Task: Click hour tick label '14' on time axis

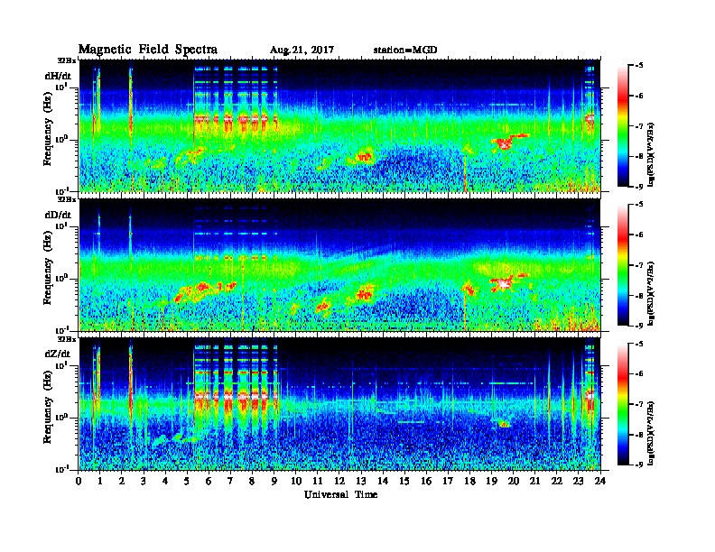Action: coord(383,481)
